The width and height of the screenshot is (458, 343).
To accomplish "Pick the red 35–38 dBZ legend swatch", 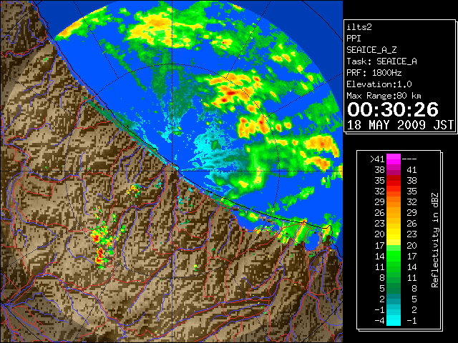I will [x=394, y=181].
